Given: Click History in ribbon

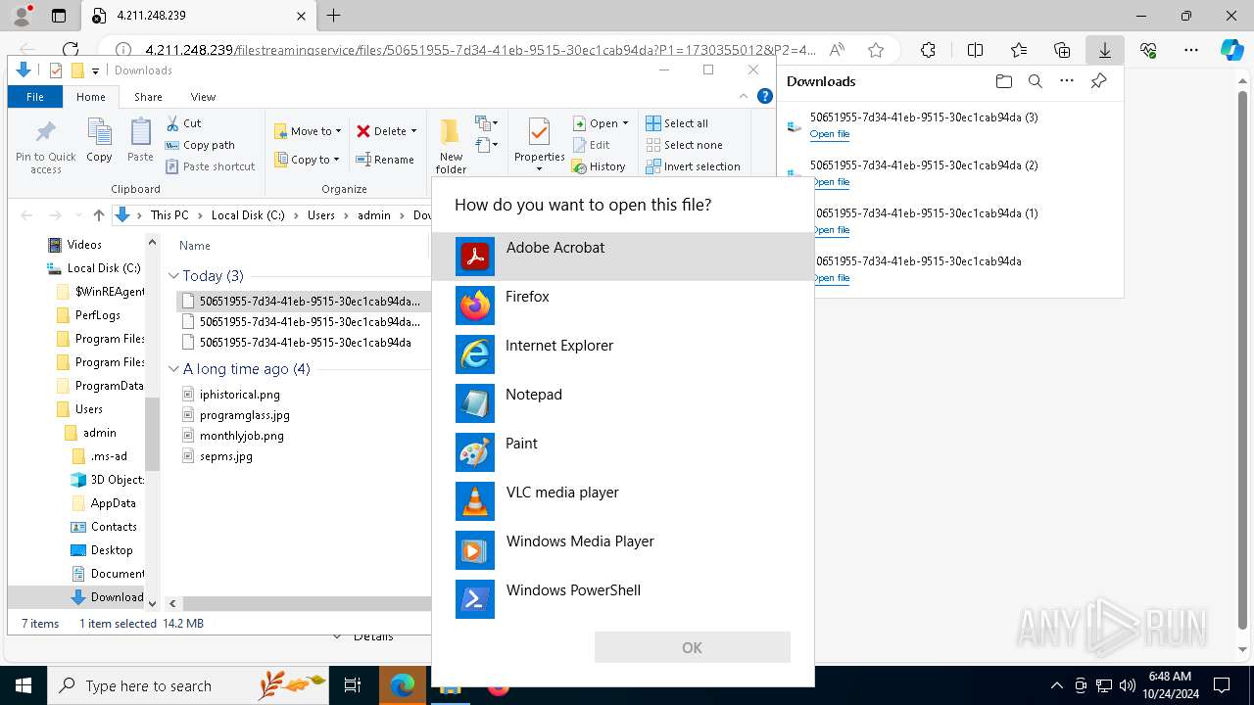Looking at the screenshot, I should click(x=599, y=166).
